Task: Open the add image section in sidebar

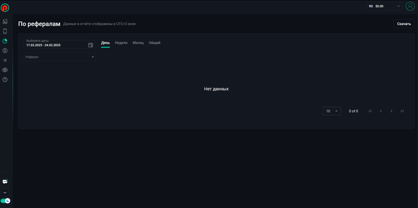Action: (x=5, y=22)
